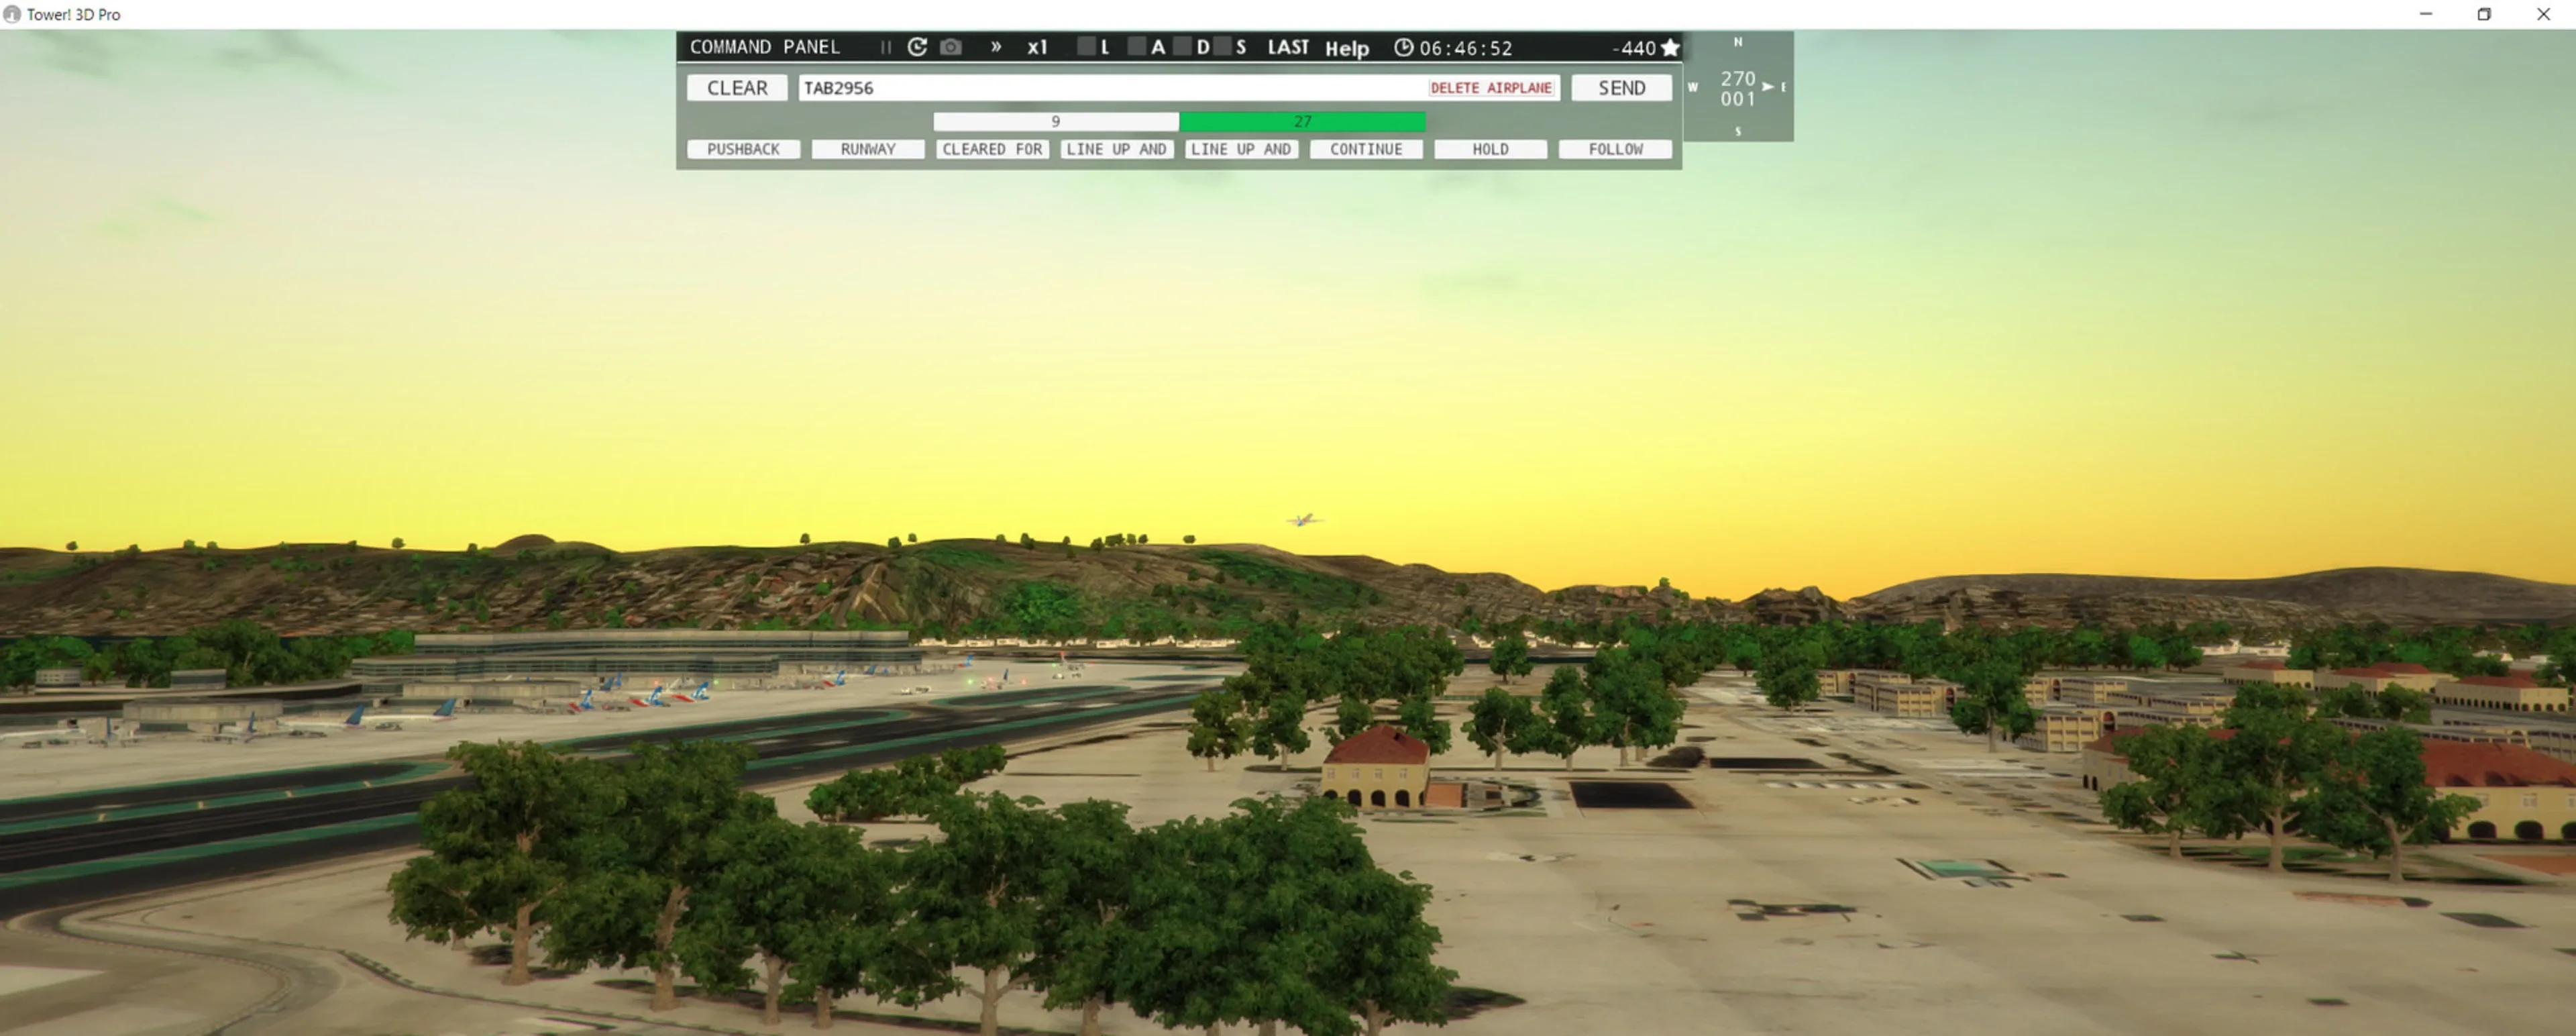Select runway 9 option
This screenshot has width=2576, height=1036.
[x=1056, y=121]
